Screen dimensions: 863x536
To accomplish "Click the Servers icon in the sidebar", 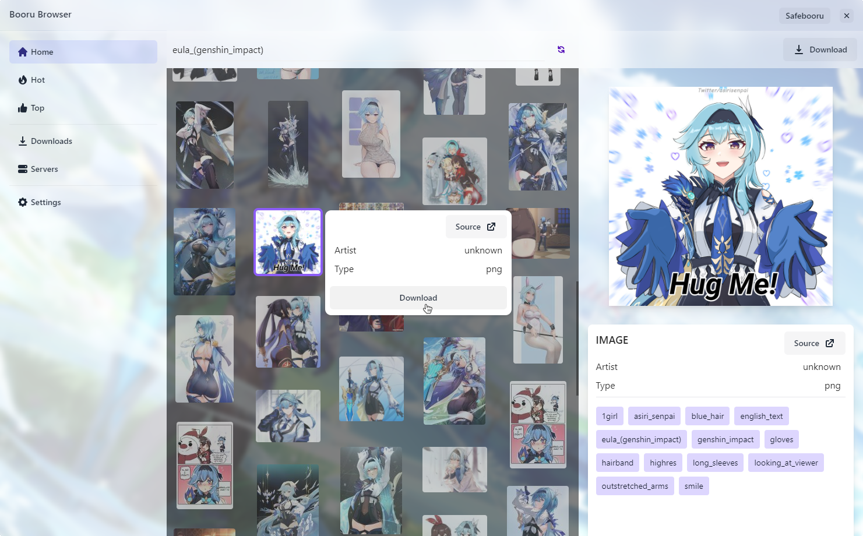I will coord(22,169).
